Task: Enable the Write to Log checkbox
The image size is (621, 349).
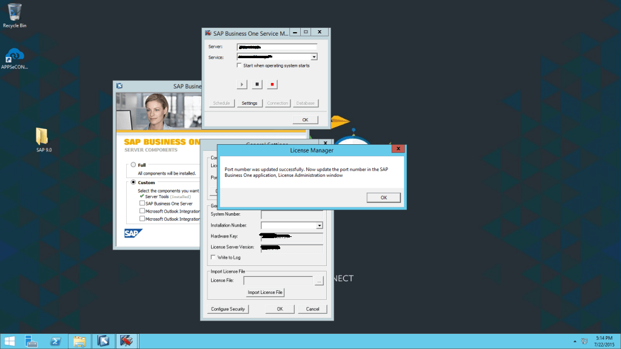Action: tap(213, 257)
